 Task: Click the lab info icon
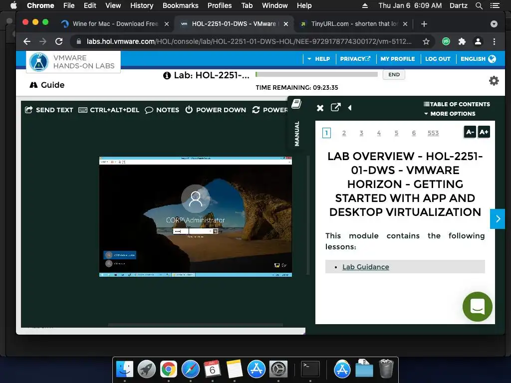pyautogui.click(x=167, y=76)
